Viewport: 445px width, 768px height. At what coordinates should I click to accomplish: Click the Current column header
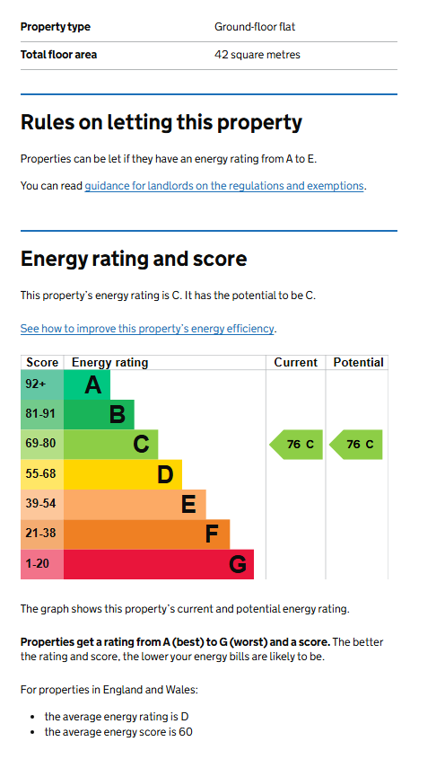pyautogui.click(x=296, y=363)
